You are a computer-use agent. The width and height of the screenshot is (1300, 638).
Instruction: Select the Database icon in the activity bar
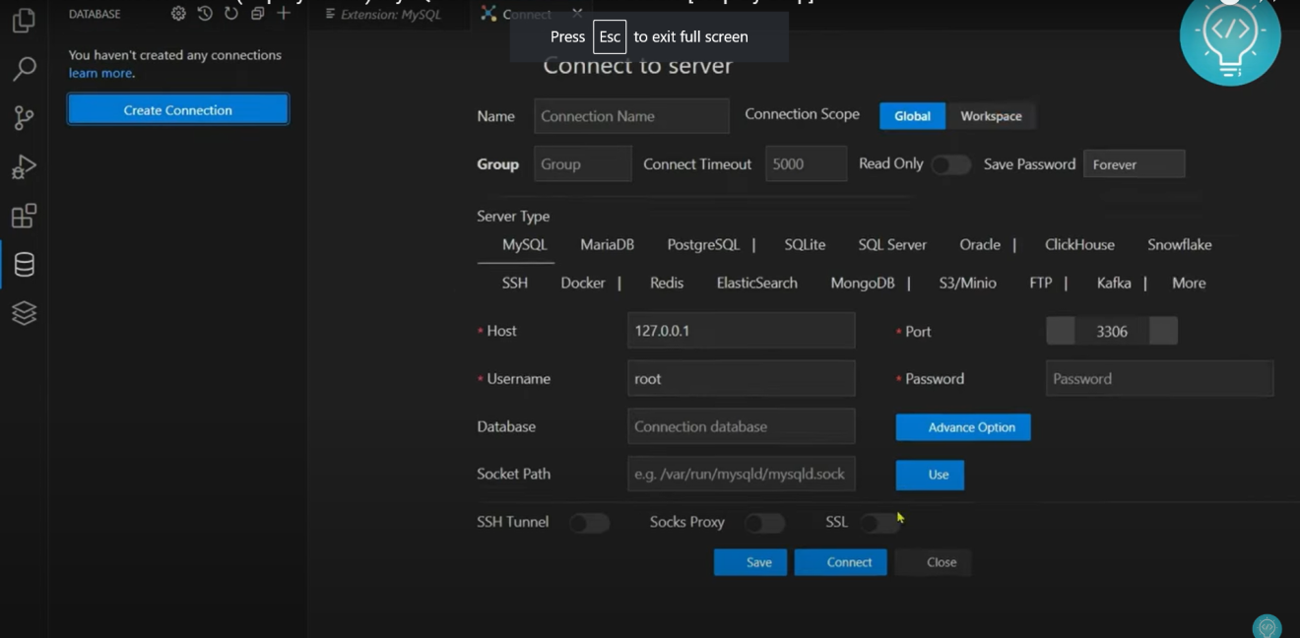[x=23, y=264]
